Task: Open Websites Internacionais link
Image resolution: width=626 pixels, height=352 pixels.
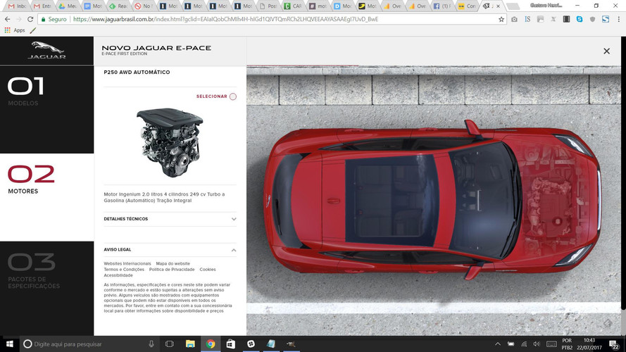Action: tap(127, 263)
